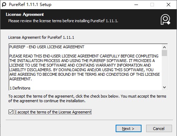Click the license text scroll-down arrow
This screenshot has height=136, width=177.
pos(164,87)
